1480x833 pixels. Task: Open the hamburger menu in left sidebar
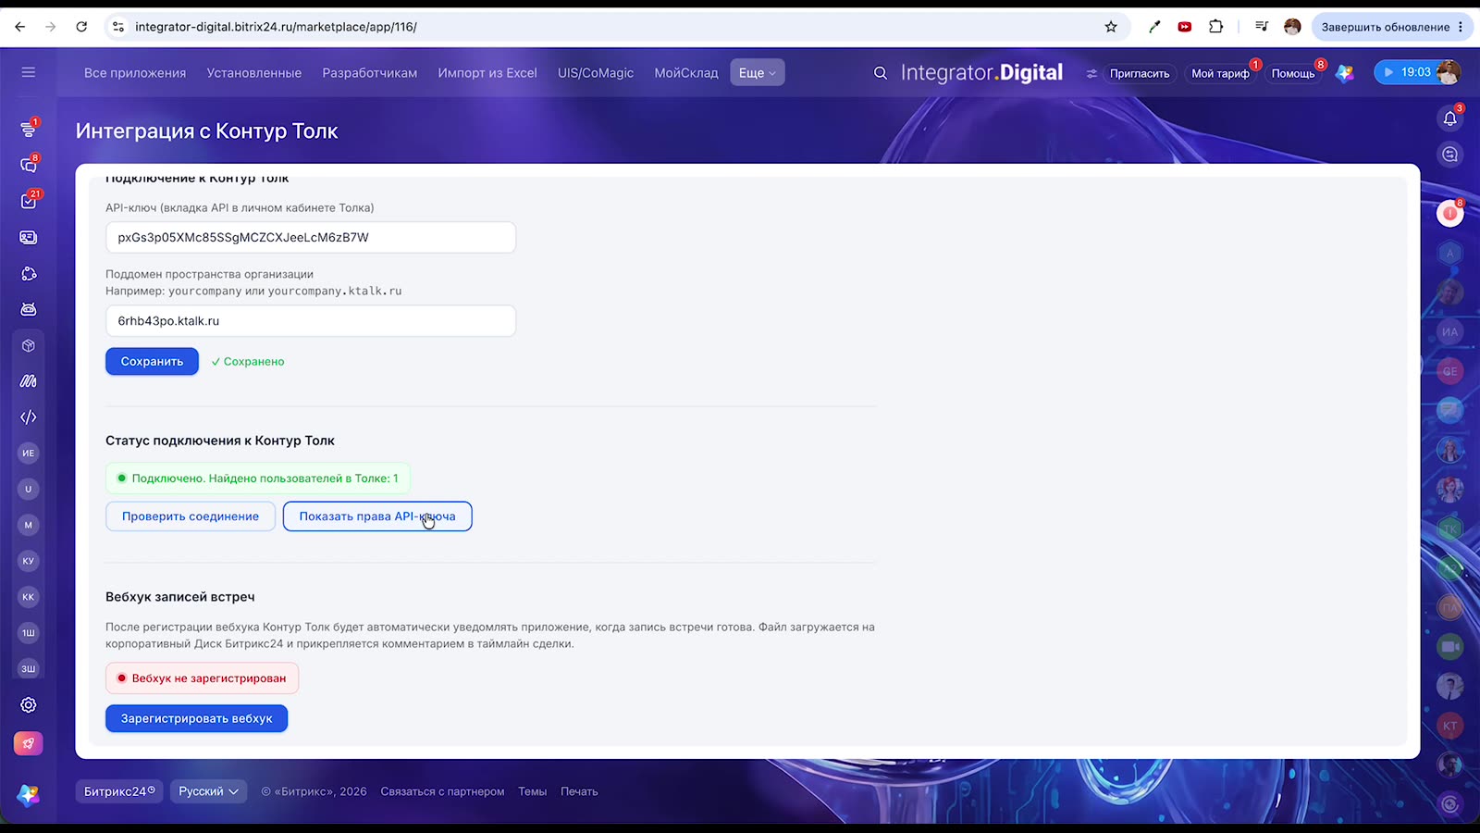click(x=29, y=72)
